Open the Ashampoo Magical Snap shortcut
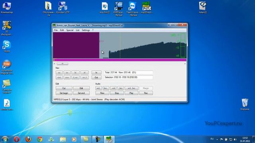Screen dimensions: 255x143 (7, 67)
